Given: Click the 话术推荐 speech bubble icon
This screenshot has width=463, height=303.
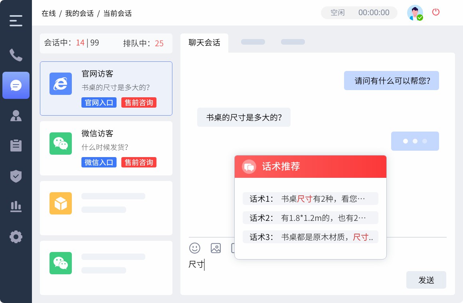Looking at the screenshot, I should tap(249, 167).
